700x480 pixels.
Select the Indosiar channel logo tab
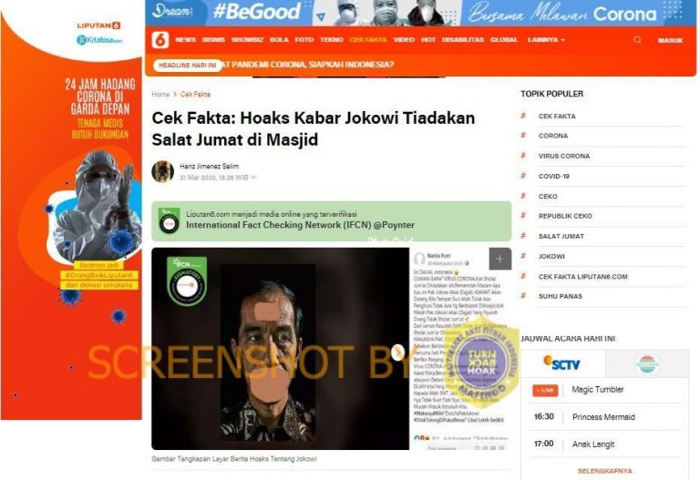coord(646,364)
